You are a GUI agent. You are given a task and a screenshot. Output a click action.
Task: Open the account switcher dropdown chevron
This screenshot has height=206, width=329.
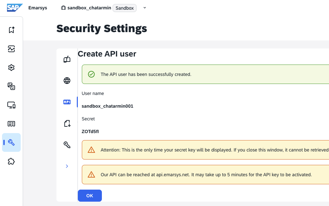tap(145, 8)
